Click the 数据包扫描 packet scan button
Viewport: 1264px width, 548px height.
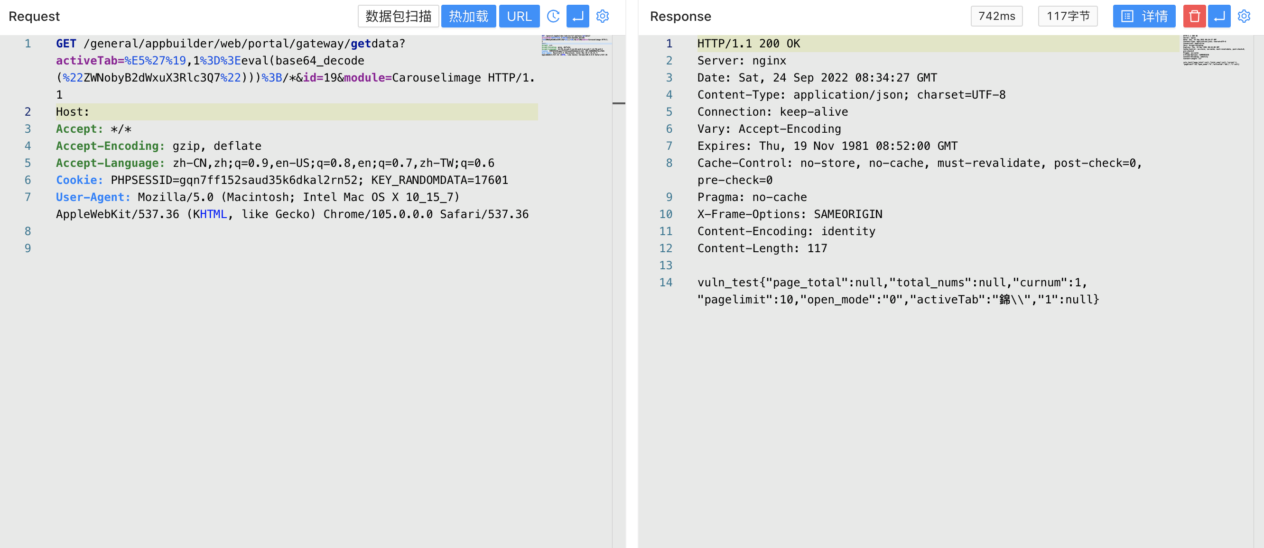coord(398,16)
